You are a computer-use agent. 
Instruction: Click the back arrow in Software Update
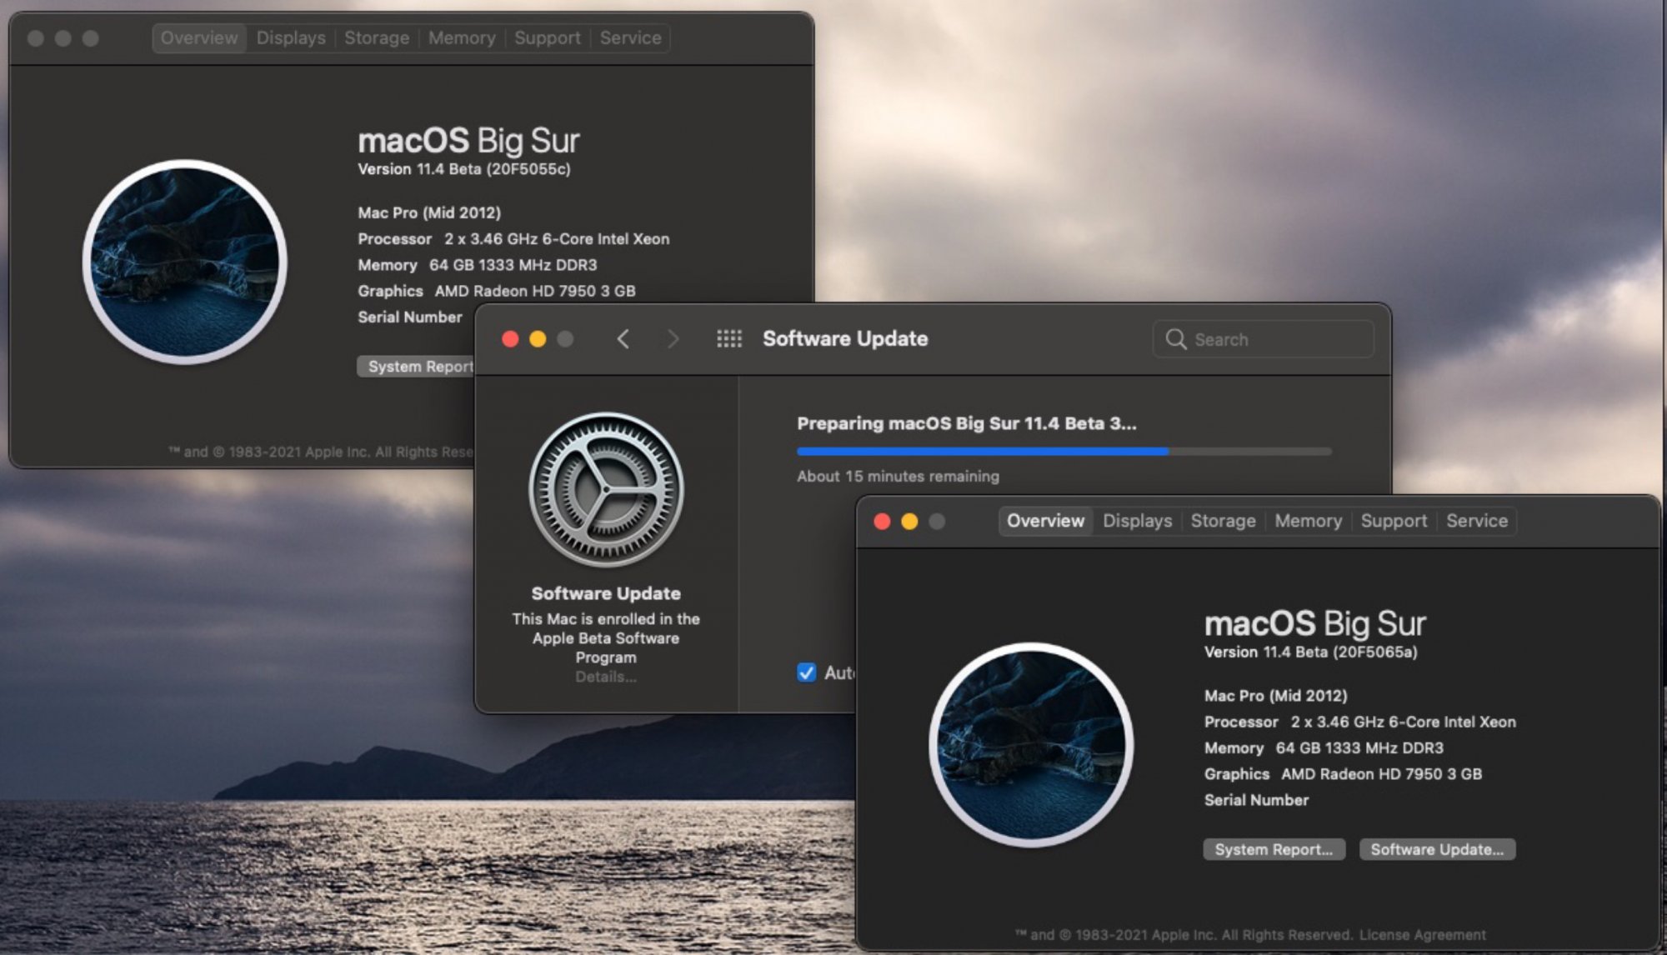(x=623, y=339)
